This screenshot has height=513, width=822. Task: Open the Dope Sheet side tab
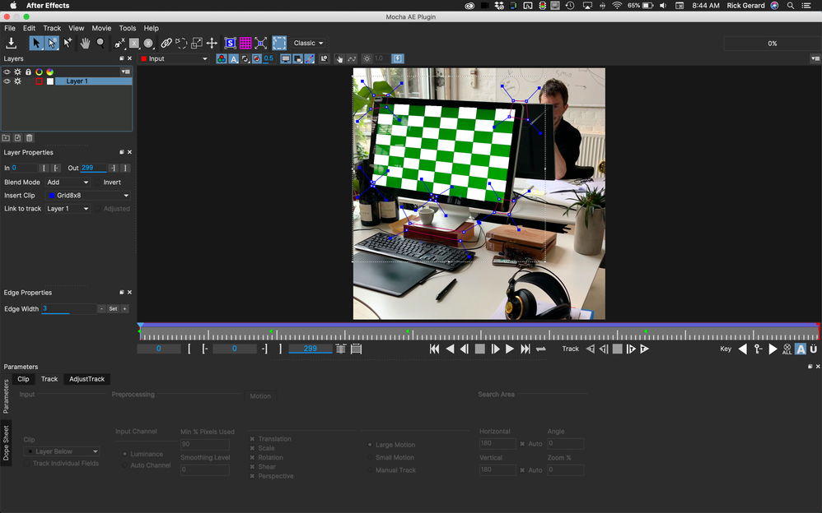[x=6, y=443]
